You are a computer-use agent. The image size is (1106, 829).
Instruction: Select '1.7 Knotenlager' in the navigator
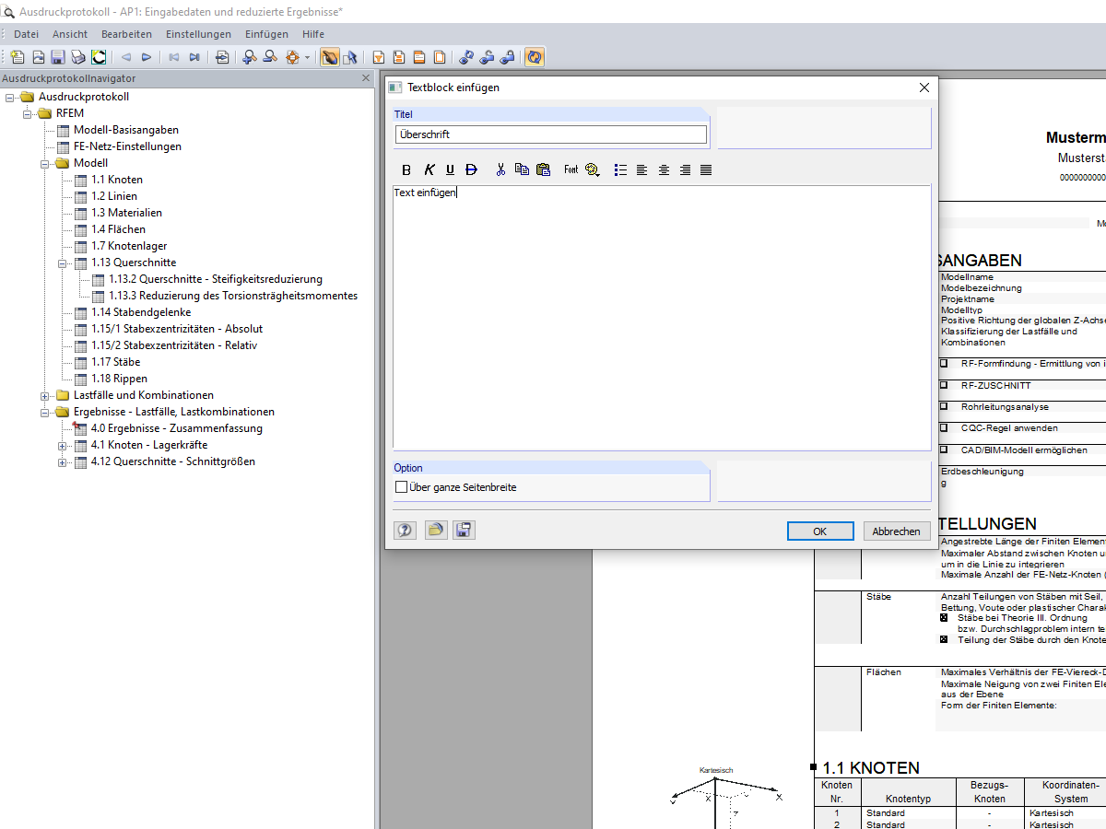point(129,246)
